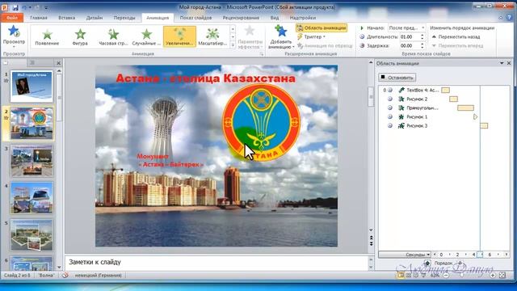
Task: Select slide 5 thumbnail
Action: coord(32,235)
